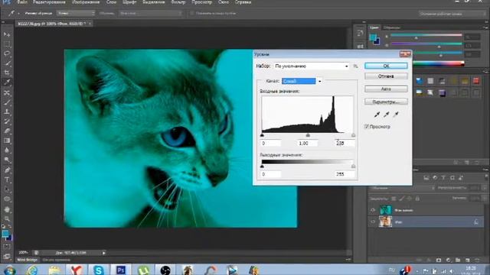Open the Набор preset dropdown

click(312, 66)
